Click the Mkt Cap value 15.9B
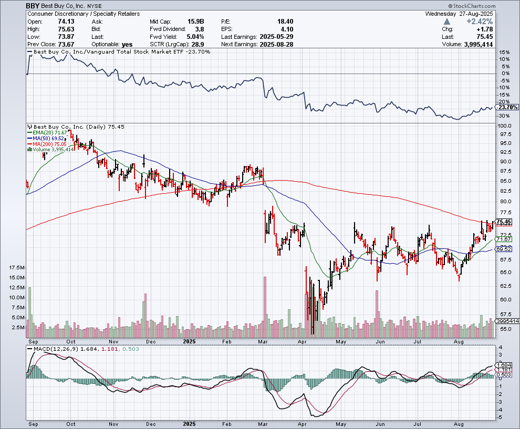This screenshot has height=429, width=520. pos(196,22)
